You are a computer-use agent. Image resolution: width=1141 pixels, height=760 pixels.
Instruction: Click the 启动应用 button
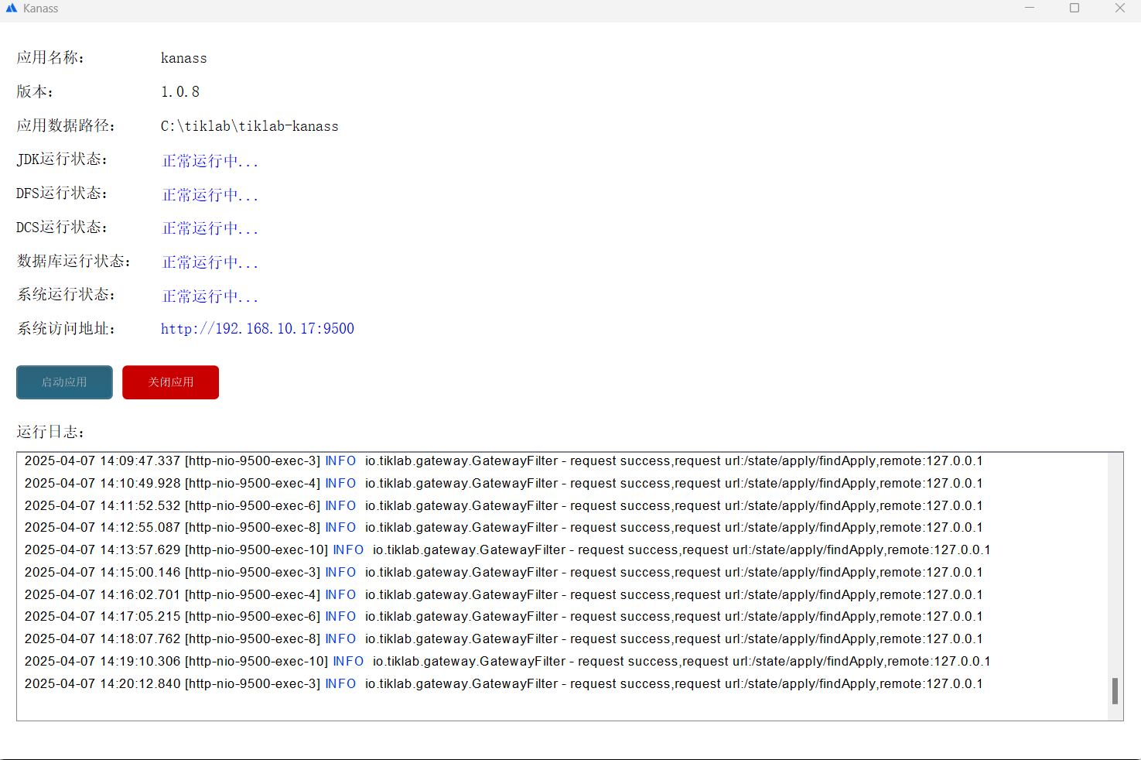pyautogui.click(x=64, y=382)
